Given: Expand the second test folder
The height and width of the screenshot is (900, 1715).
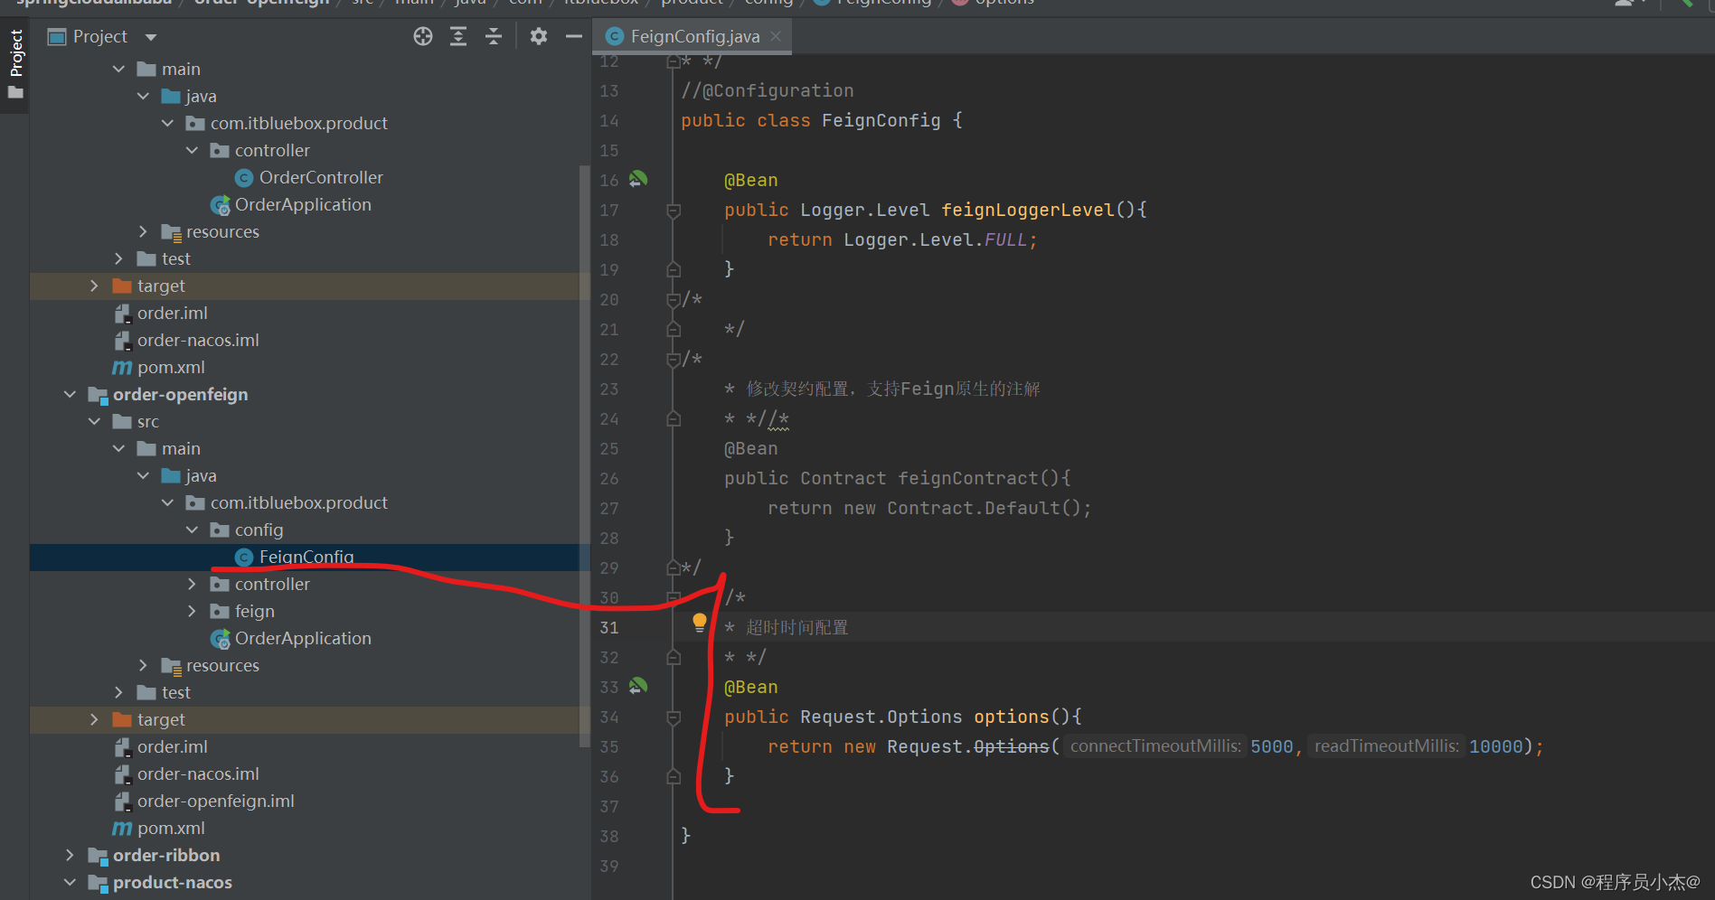Looking at the screenshot, I should (118, 692).
